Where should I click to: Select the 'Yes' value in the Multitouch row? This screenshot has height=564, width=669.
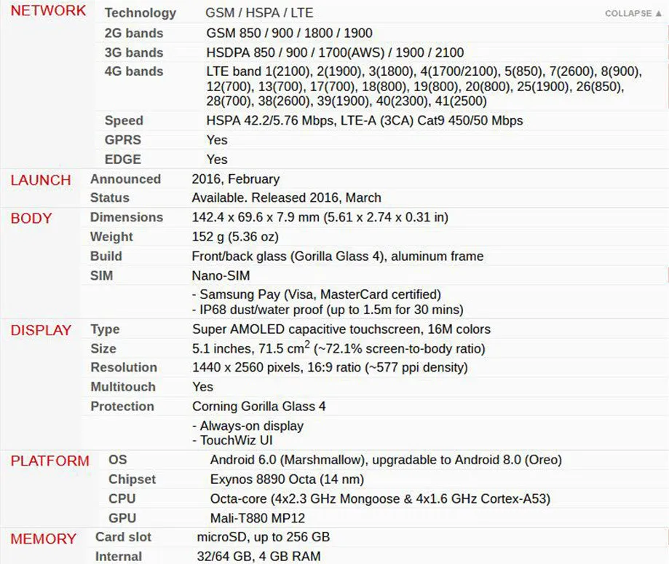202,386
